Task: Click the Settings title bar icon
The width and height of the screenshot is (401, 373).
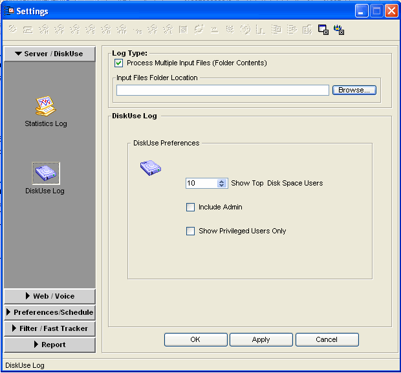Action: (x=9, y=11)
